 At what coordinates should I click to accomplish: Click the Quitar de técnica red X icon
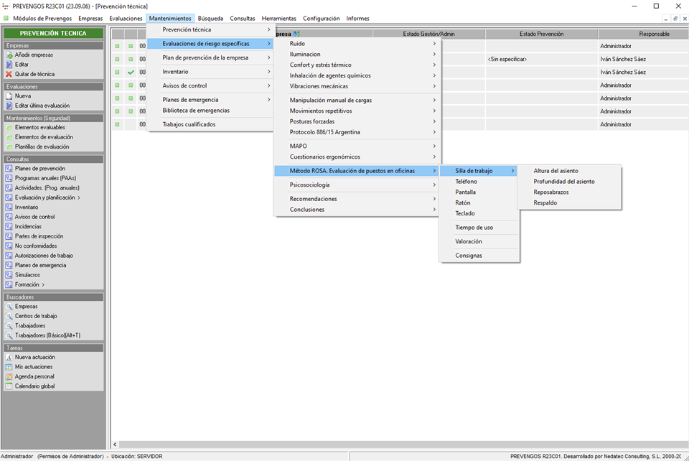tap(9, 74)
